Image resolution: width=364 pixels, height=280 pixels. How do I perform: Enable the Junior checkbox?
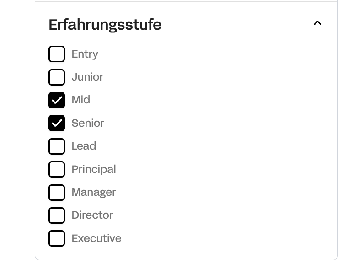pos(57,77)
